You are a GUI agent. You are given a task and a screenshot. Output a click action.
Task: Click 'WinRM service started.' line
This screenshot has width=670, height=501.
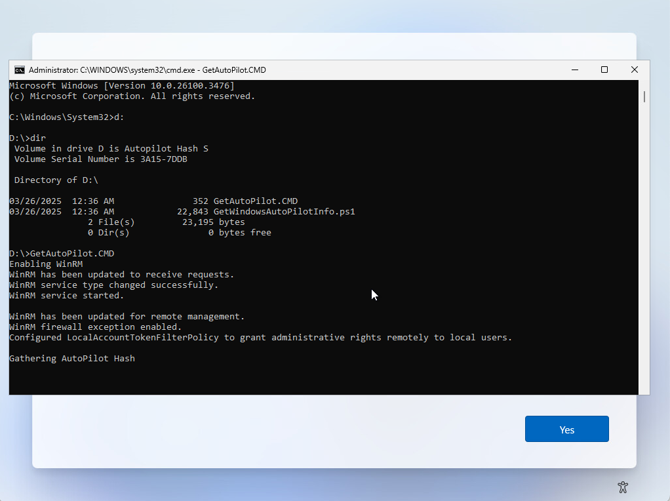click(67, 295)
